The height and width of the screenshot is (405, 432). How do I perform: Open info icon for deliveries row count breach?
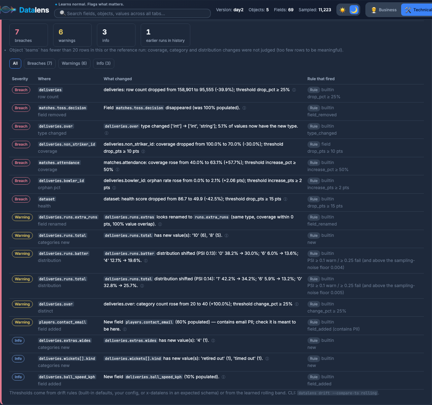[294, 90]
